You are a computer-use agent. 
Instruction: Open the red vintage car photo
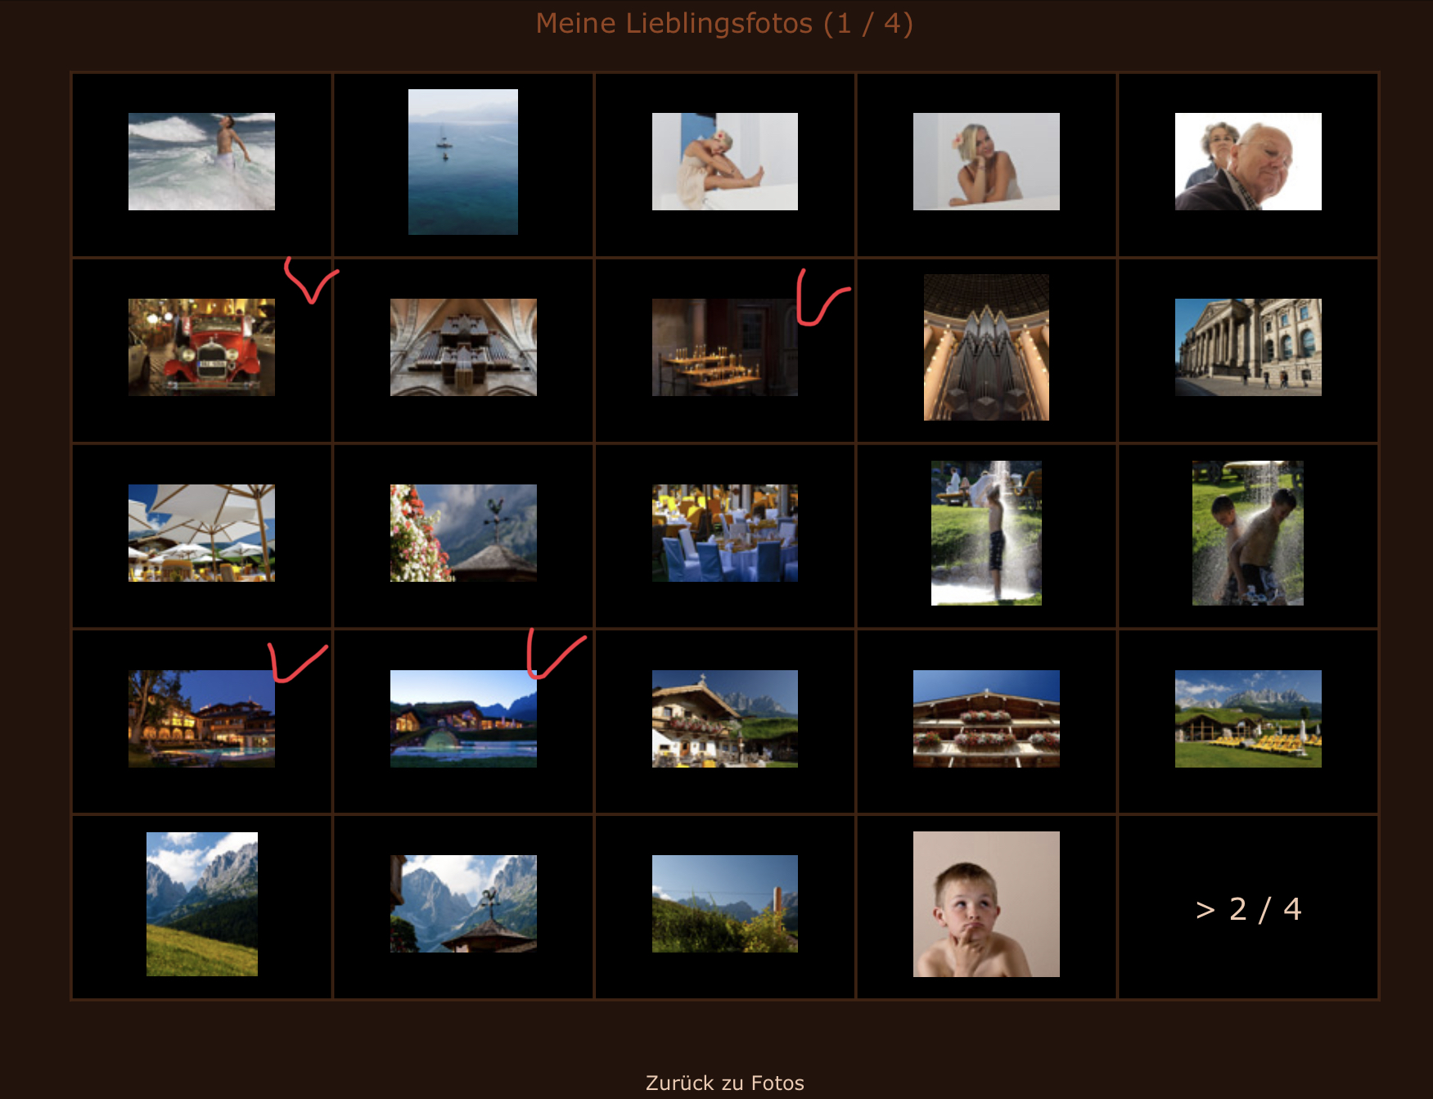[x=201, y=347]
